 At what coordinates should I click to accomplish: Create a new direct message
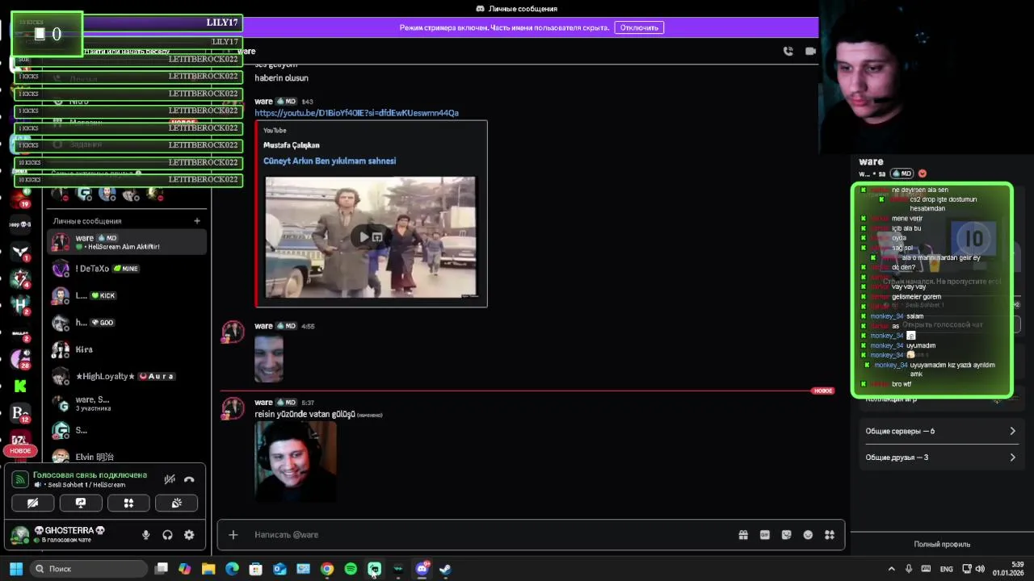(196, 220)
